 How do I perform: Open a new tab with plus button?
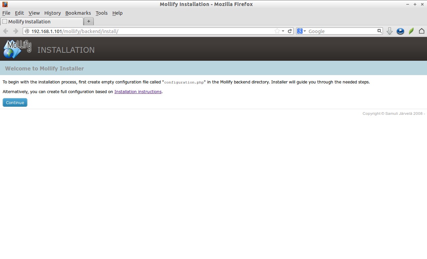pyautogui.click(x=88, y=21)
